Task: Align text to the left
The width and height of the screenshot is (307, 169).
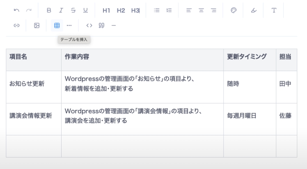Action: (189, 10)
